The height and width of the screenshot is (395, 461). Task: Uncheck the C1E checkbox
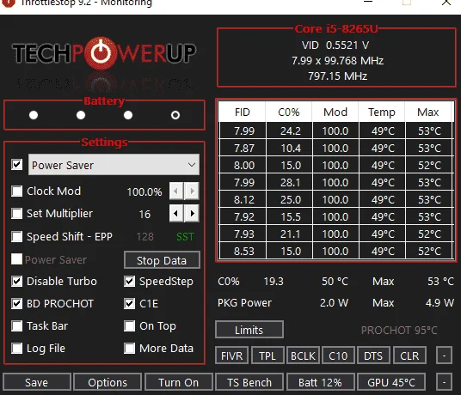click(x=129, y=303)
